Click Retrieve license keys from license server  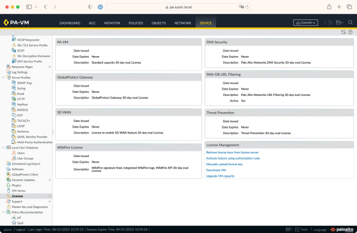(232, 152)
